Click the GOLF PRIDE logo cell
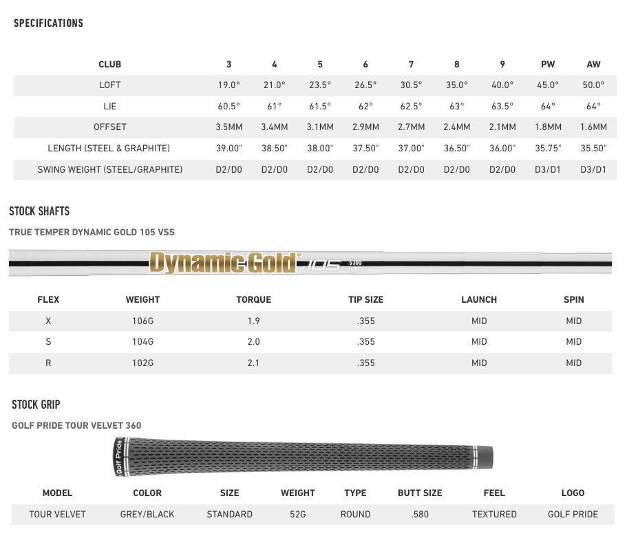Viewport: 627px width, 547px height. tap(573, 514)
